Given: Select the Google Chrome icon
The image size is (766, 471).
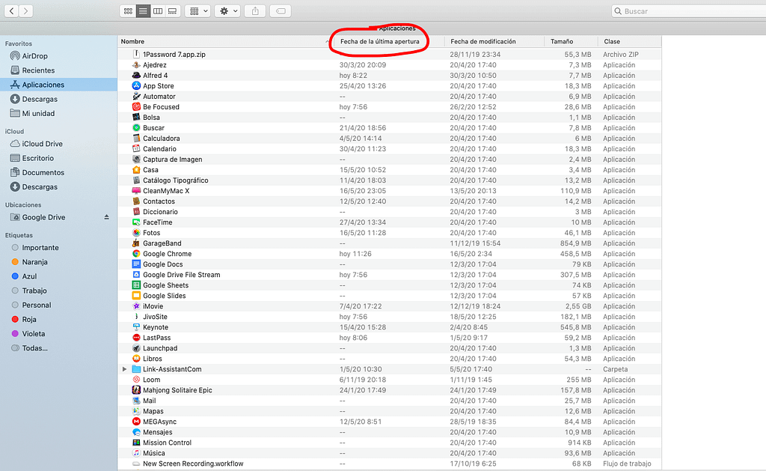Looking at the screenshot, I should click(x=136, y=254).
